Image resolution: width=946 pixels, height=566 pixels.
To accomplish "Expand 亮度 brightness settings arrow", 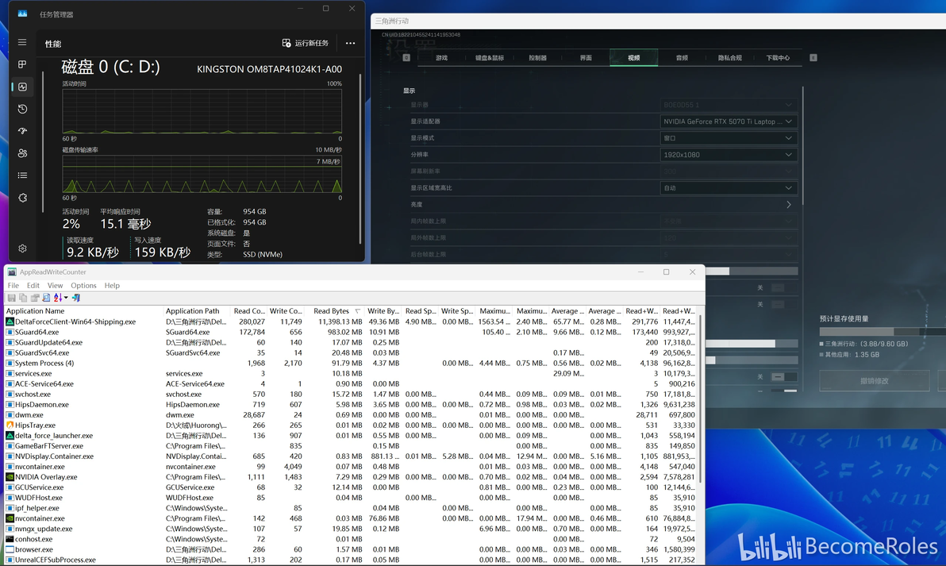I will click(x=789, y=205).
